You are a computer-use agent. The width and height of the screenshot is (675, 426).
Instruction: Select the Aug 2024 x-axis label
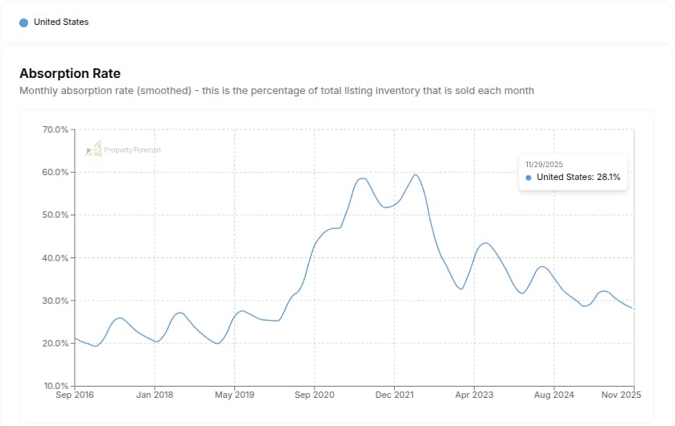point(554,395)
